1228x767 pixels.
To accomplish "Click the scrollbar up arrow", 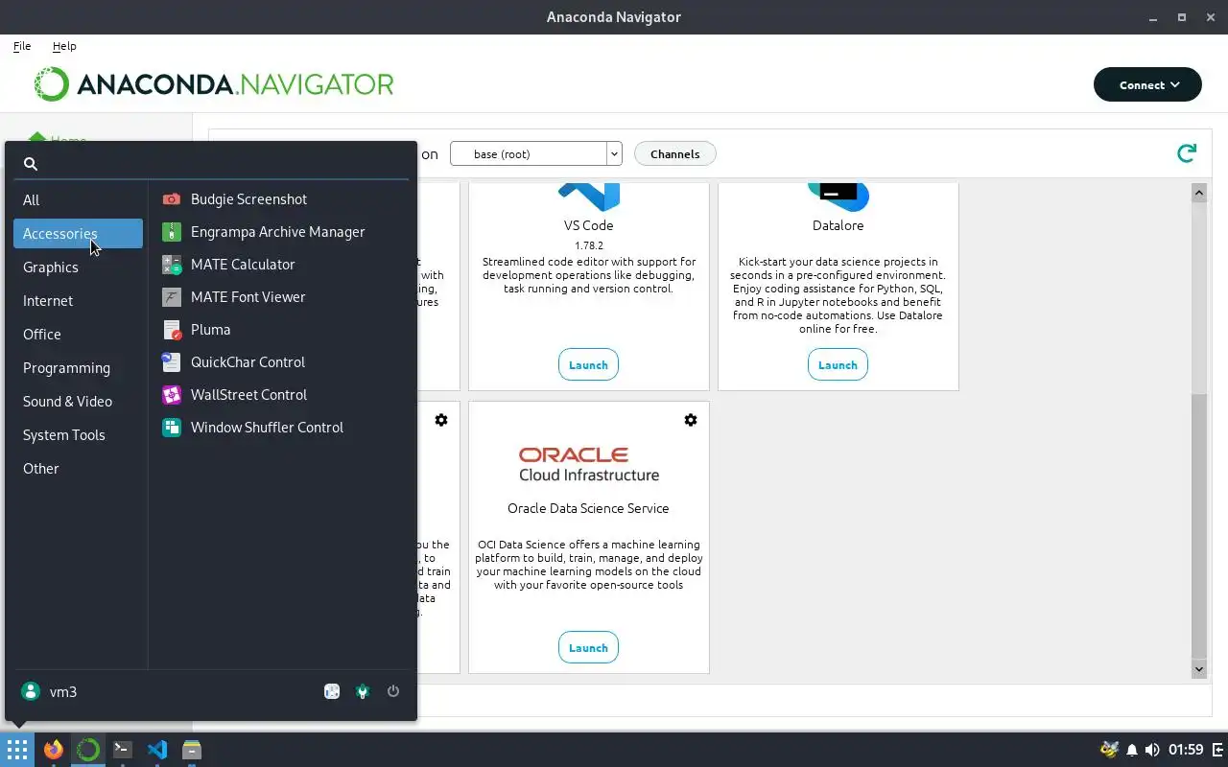I will [1199, 193].
